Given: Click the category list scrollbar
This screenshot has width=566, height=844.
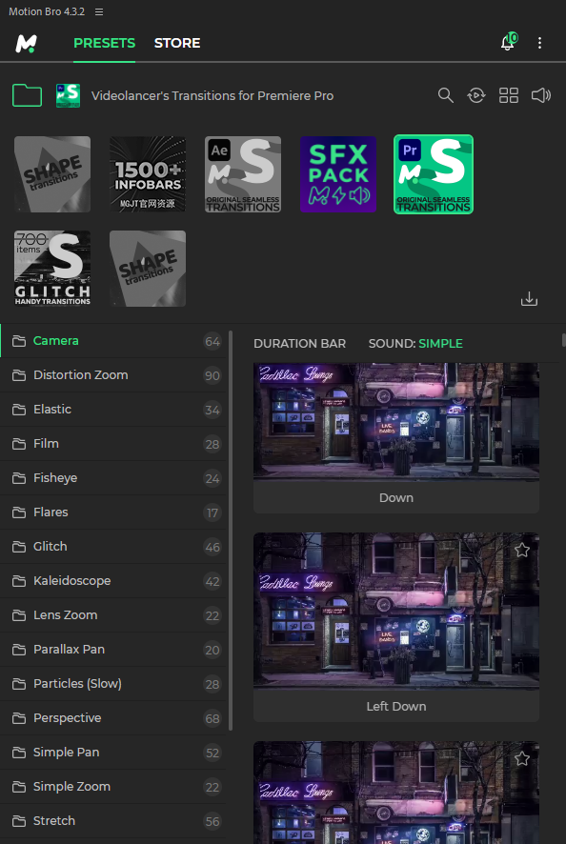Looking at the screenshot, I should coord(231,531).
